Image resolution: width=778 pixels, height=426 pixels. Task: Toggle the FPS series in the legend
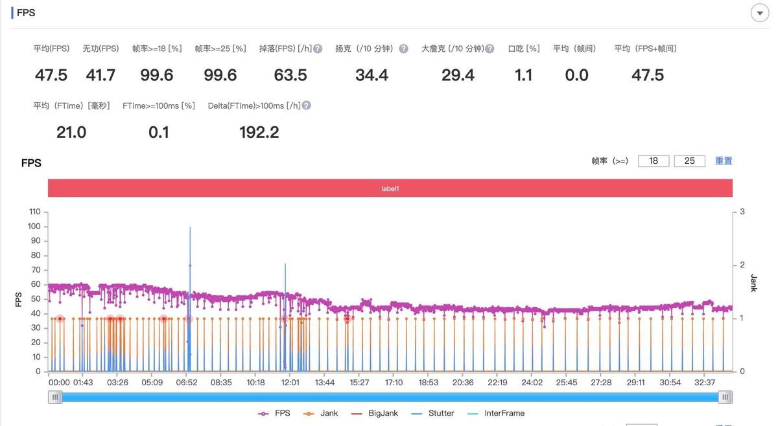274,413
